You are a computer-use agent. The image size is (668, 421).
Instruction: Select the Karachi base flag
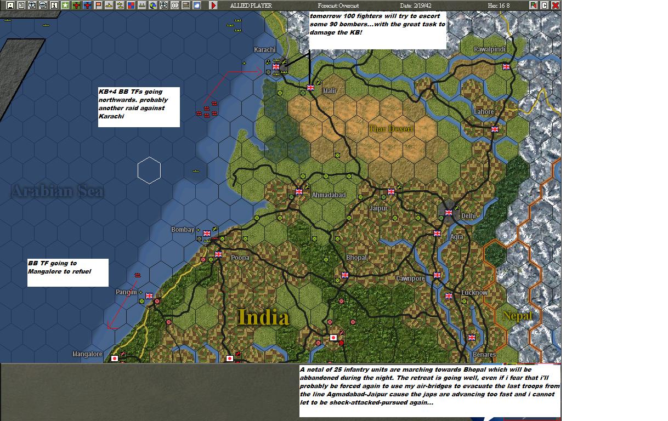pos(276,67)
